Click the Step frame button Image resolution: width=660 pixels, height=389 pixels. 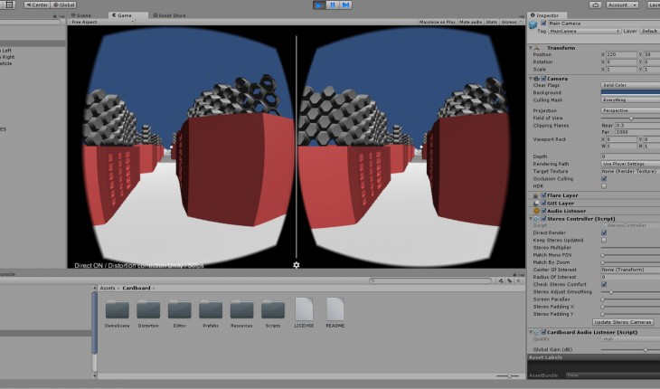pyautogui.click(x=345, y=5)
